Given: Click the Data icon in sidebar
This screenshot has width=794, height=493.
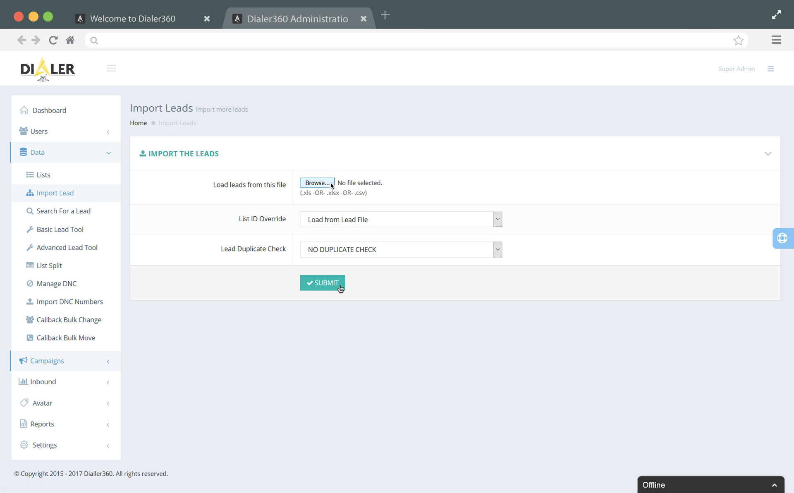Looking at the screenshot, I should point(23,152).
